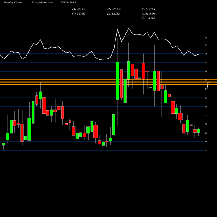Click the 55 price axis label
Screen dimensions: 217x217
(206, 115)
